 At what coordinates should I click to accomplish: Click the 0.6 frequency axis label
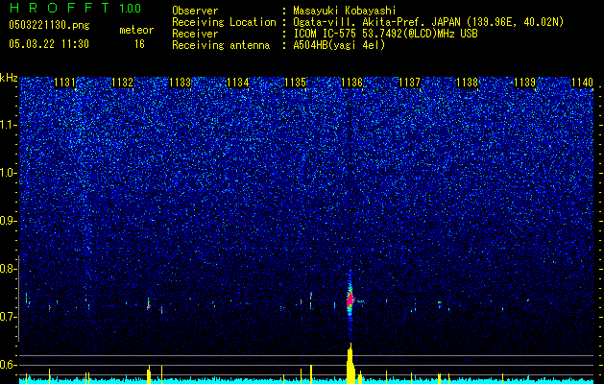pos(8,365)
